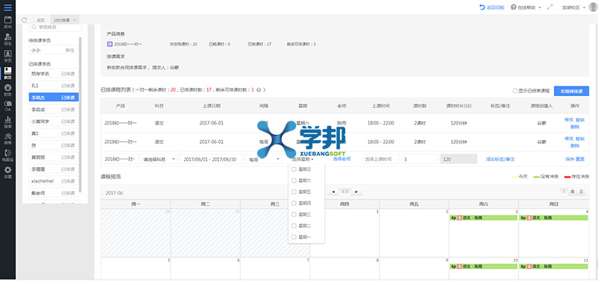
Task: Click the blue 非规律排课 button
Action: [x=571, y=91]
